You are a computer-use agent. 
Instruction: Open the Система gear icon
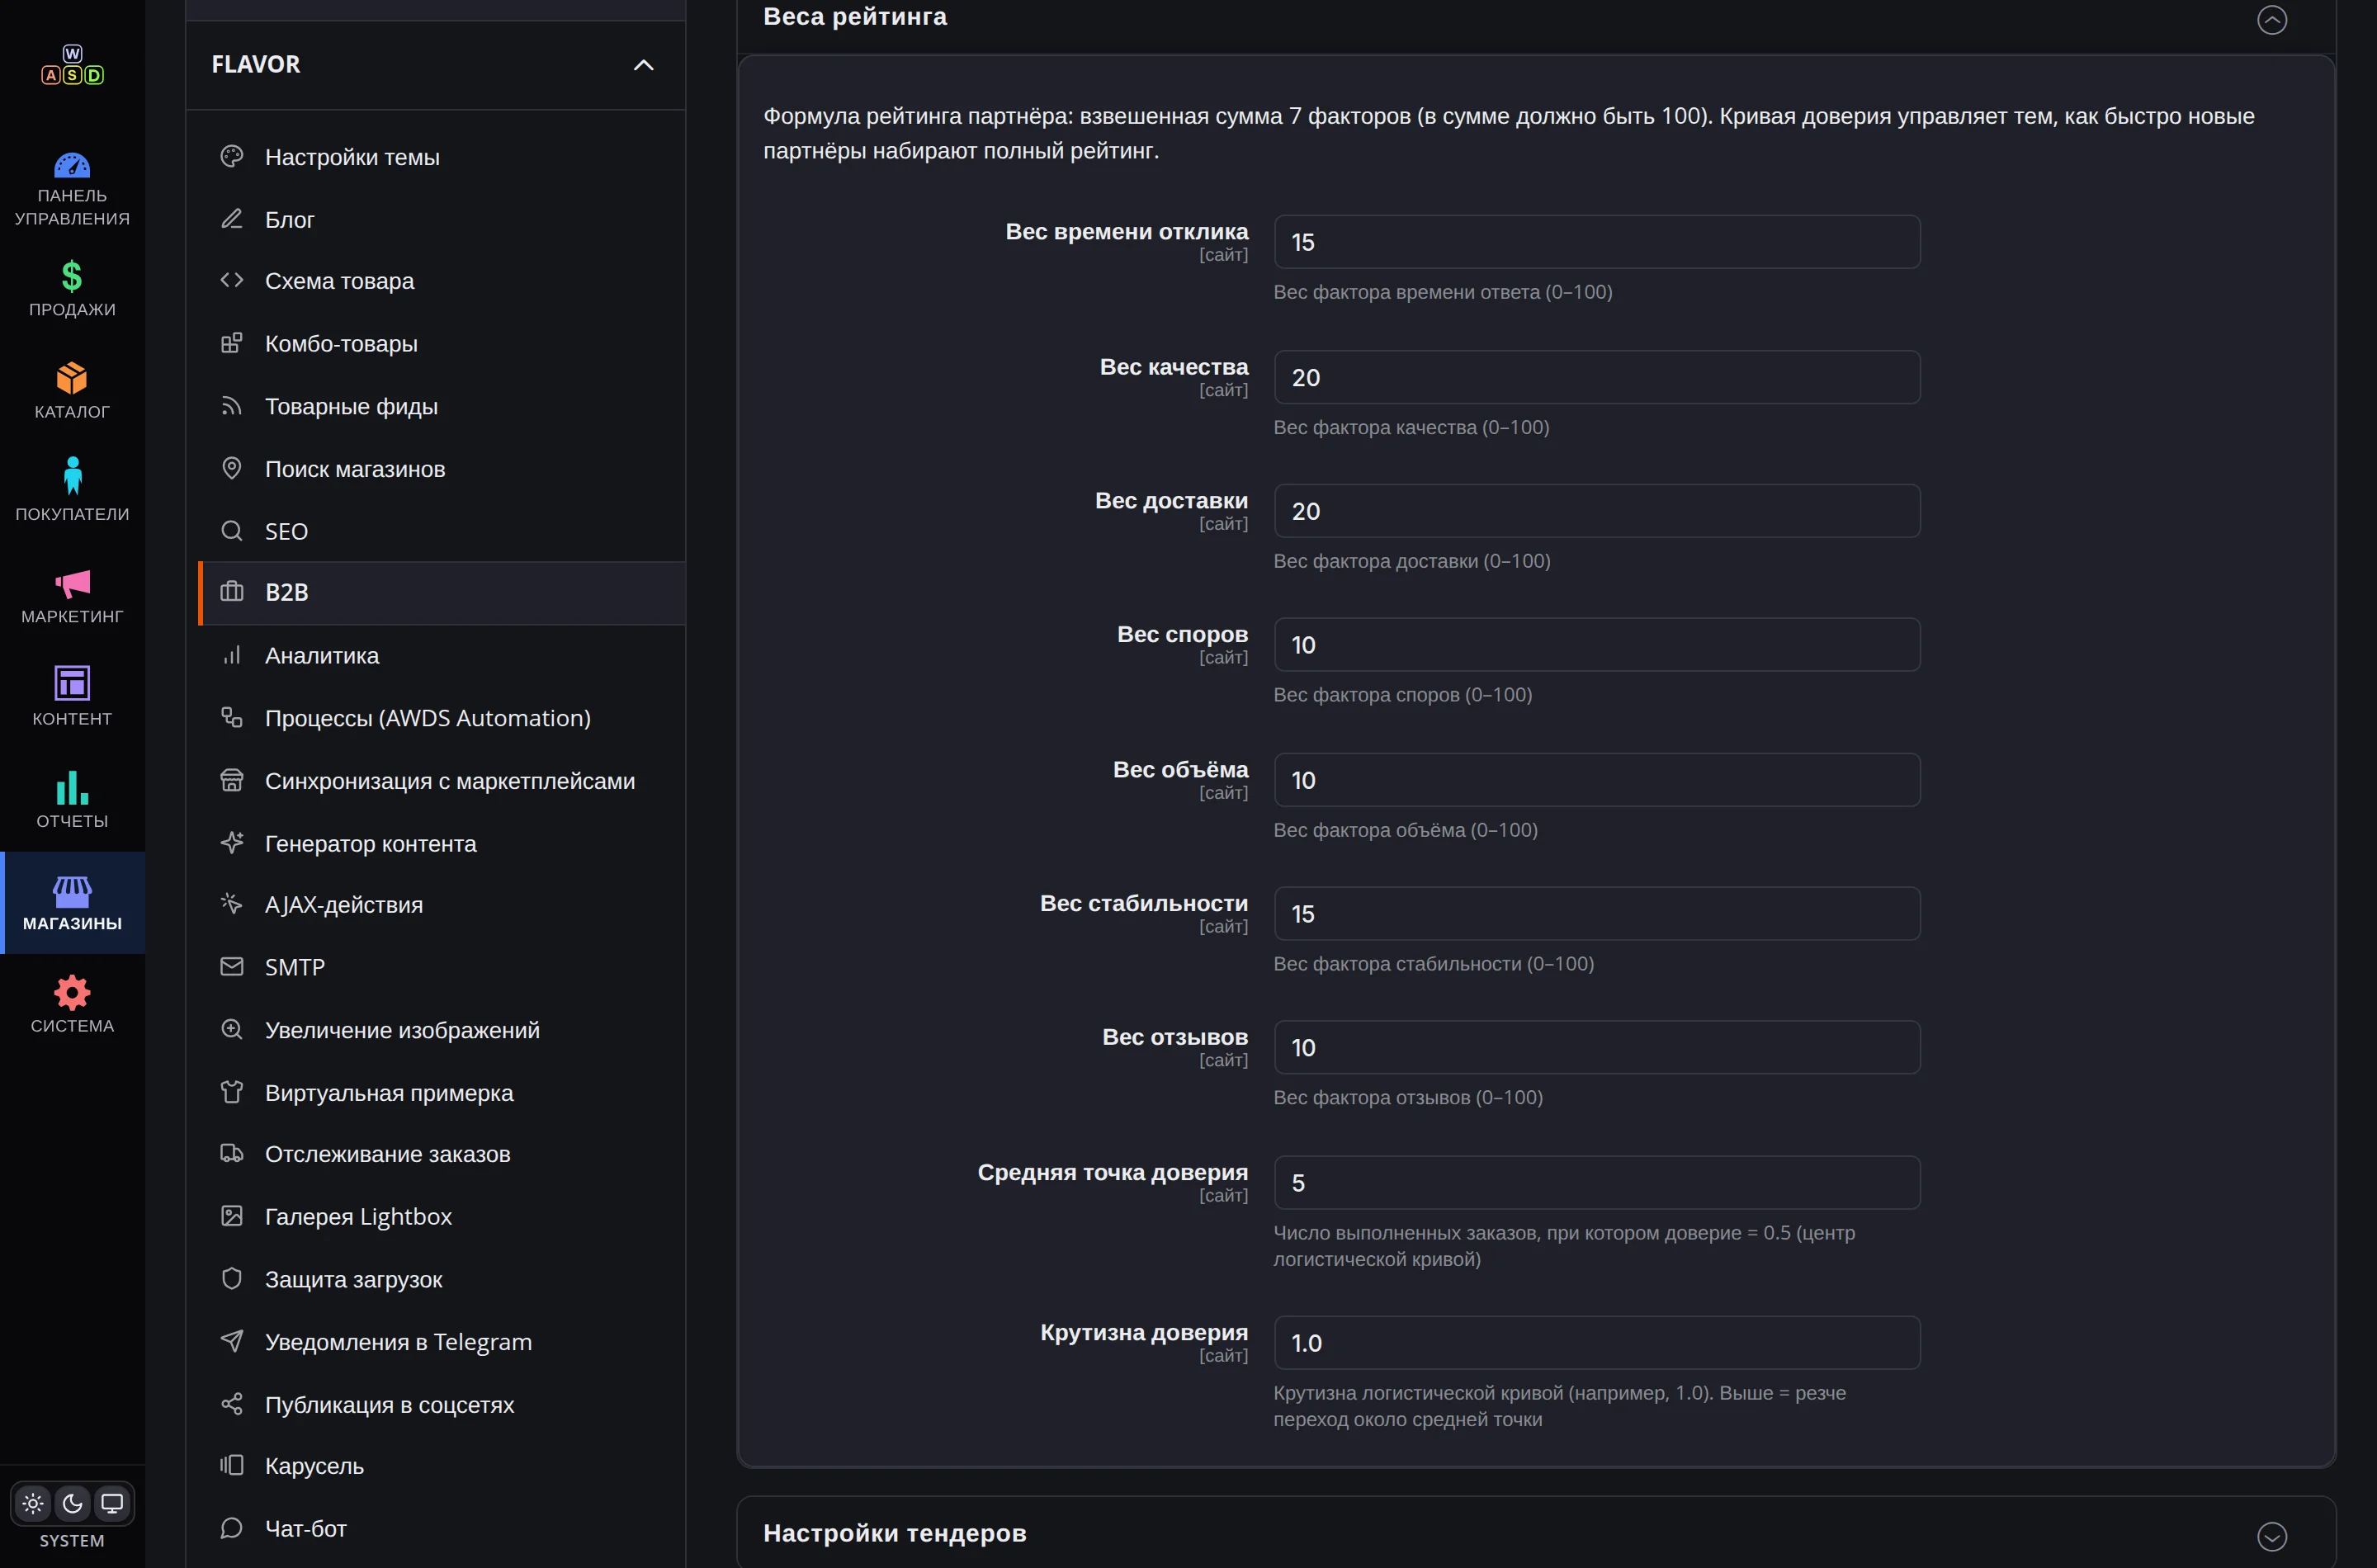[x=72, y=993]
